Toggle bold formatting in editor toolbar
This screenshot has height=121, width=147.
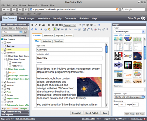32,25
